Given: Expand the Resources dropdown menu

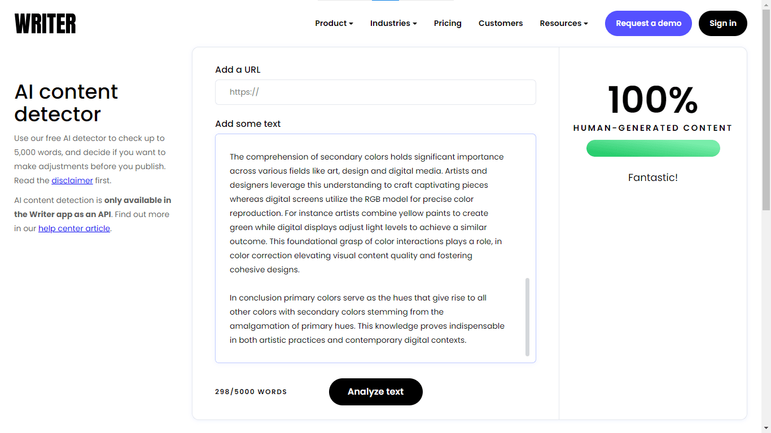Looking at the screenshot, I should pos(563,23).
